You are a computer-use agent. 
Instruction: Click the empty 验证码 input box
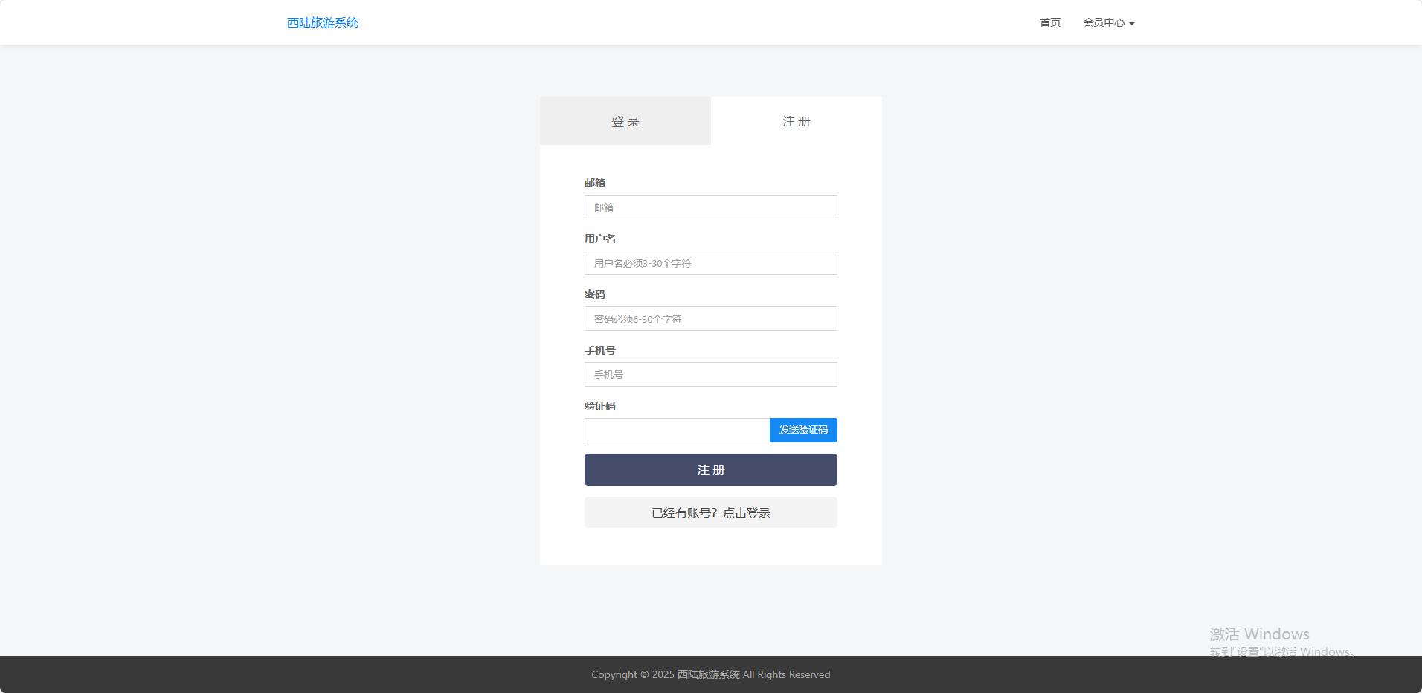click(676, 431)
